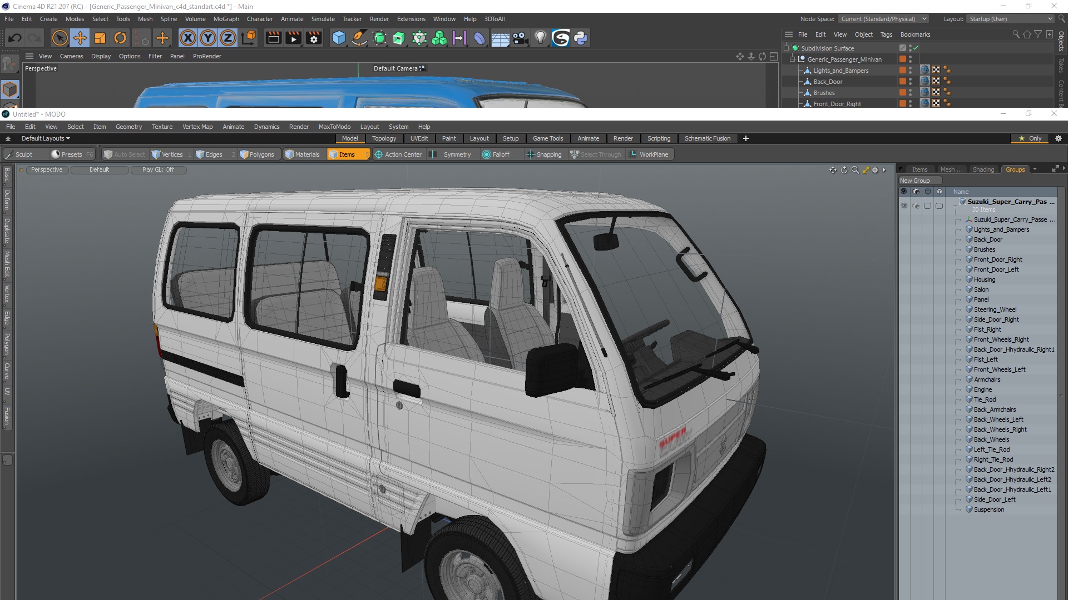
Task: Toggle visibility eye for Suzuki_Super_Carry group
Action: 904,205
